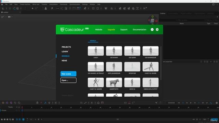This screenshot has height=123, width=219.
Task: Click the Name column header in Outliner
Action: click(x=182, y=24)
